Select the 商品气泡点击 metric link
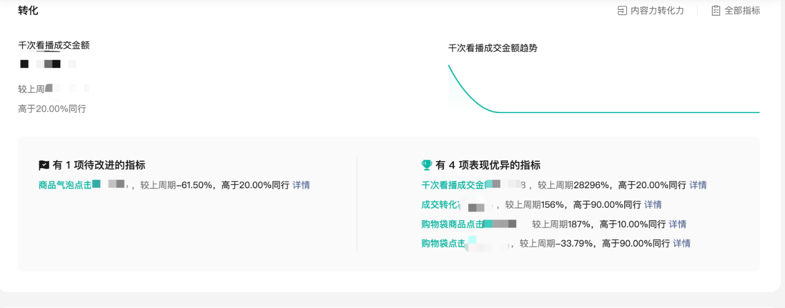Viewport: 785px width, 308px height. (65, 185)
